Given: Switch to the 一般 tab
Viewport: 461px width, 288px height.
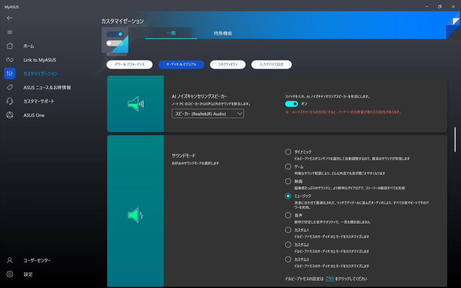Looking at the screenshot, I should click(171, 33).
